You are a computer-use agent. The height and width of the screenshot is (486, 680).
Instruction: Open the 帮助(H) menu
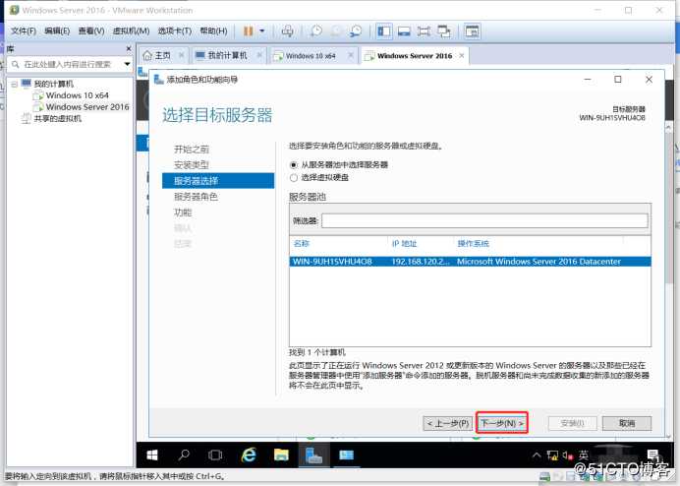(213, 30)
